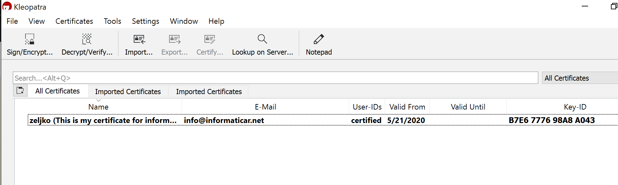Click the certified User-IDs cell
The width and height of the screenshot is (618, 185).
click(x=366, y=120)
